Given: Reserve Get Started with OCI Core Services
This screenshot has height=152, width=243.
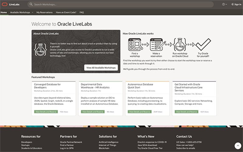Looking at the screenshot, I should click(x=187, y=112).
